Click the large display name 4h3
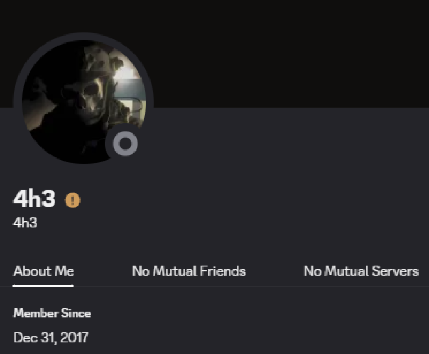429x354 pixels. (34, 199)
